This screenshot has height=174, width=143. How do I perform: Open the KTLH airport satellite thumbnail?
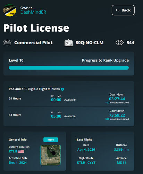pos(51,155)
